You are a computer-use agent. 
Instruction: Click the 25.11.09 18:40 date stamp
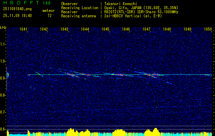(17, 16)
